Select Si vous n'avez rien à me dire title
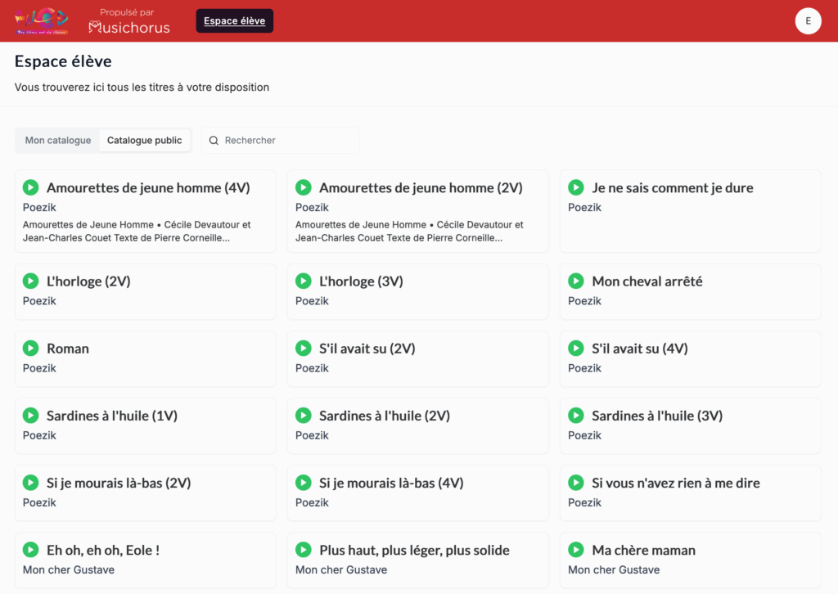Viewport: 838px width, 594px height. click(675, 483)
